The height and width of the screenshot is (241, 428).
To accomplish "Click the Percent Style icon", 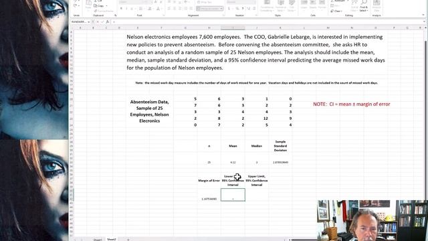I will [x=237, y=9].
